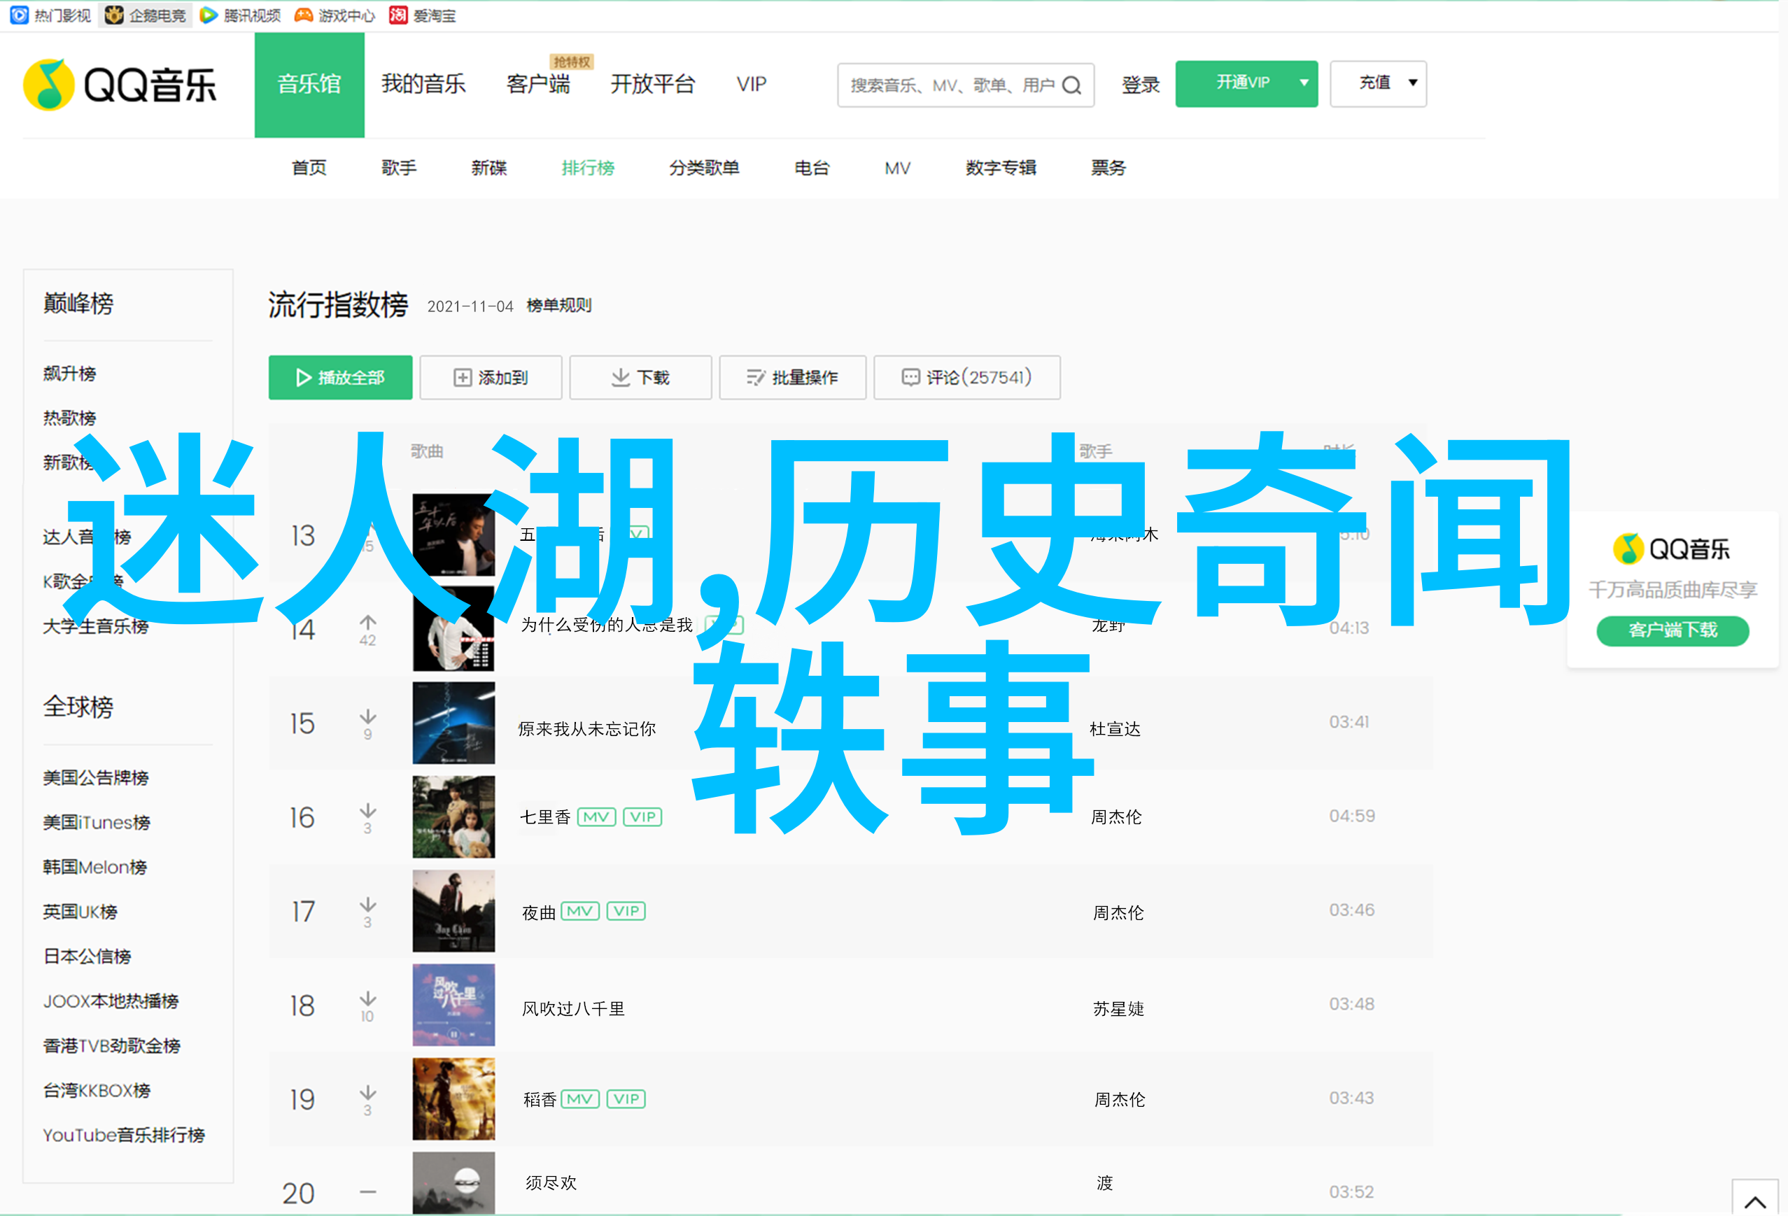Click the QQ音乐 logo

pos(120,85)
